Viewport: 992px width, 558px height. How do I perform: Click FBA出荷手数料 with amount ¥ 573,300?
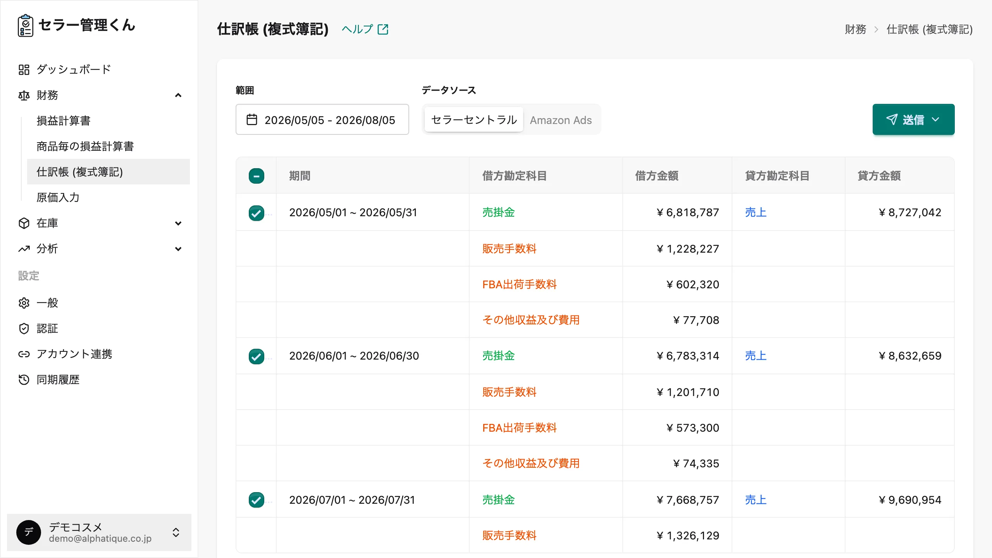(519, 428)
